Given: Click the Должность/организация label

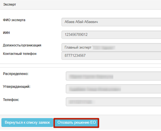Looking at the screenshot, I should click(22, 45).
